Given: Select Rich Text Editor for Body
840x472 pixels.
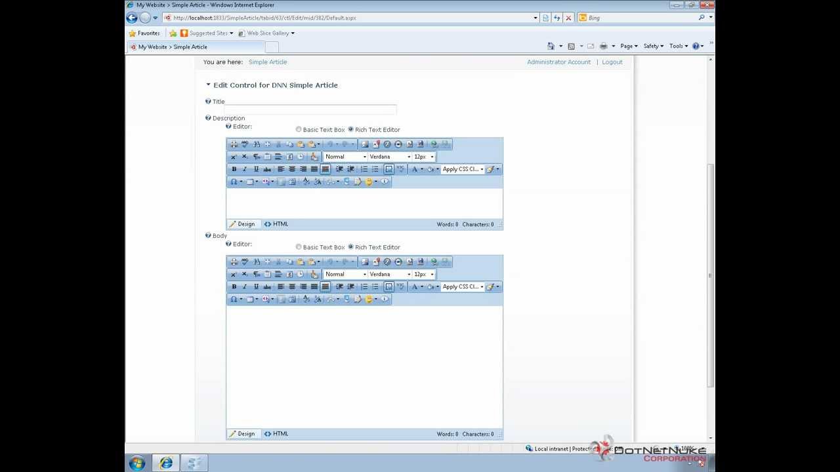Looking at the screenshot, I should click(x=350, y=247).
